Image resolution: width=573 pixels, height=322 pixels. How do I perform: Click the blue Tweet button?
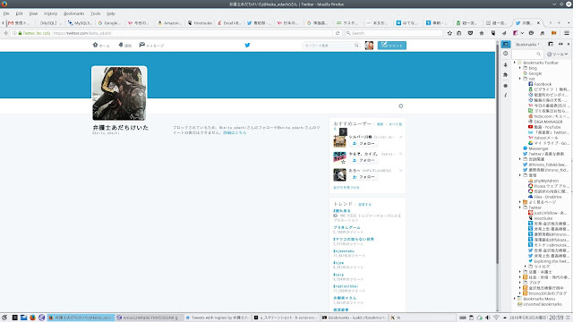pyautogui.click(x=392, y=46)
